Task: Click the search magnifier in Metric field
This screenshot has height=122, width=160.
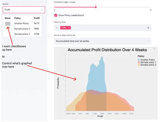Action: (57, 28)
